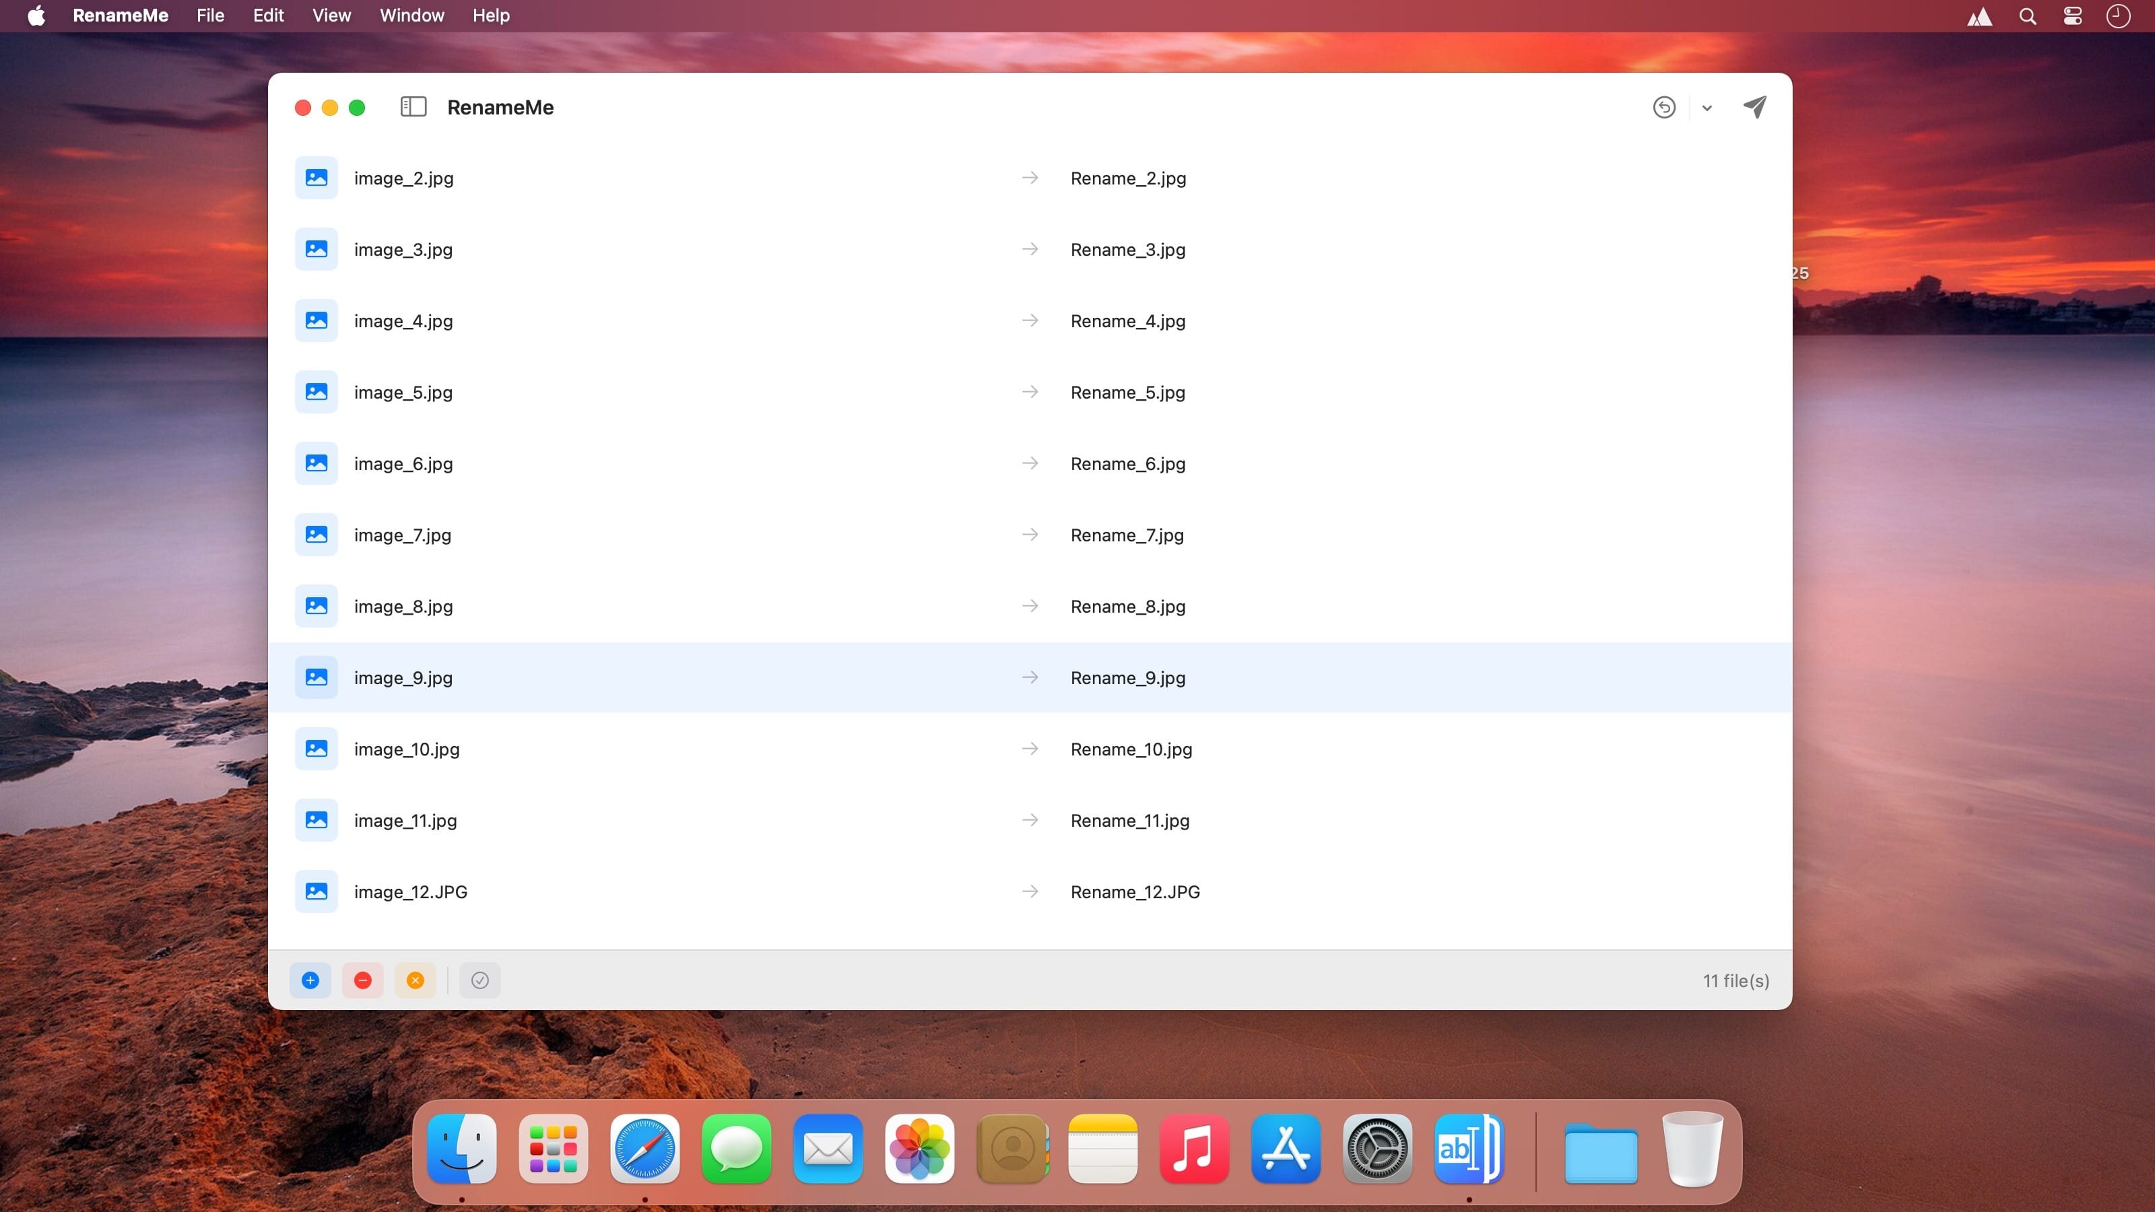Click the image_5.jpg file thumbnail icon
Screen dimensions: 2155x1212
317,391
